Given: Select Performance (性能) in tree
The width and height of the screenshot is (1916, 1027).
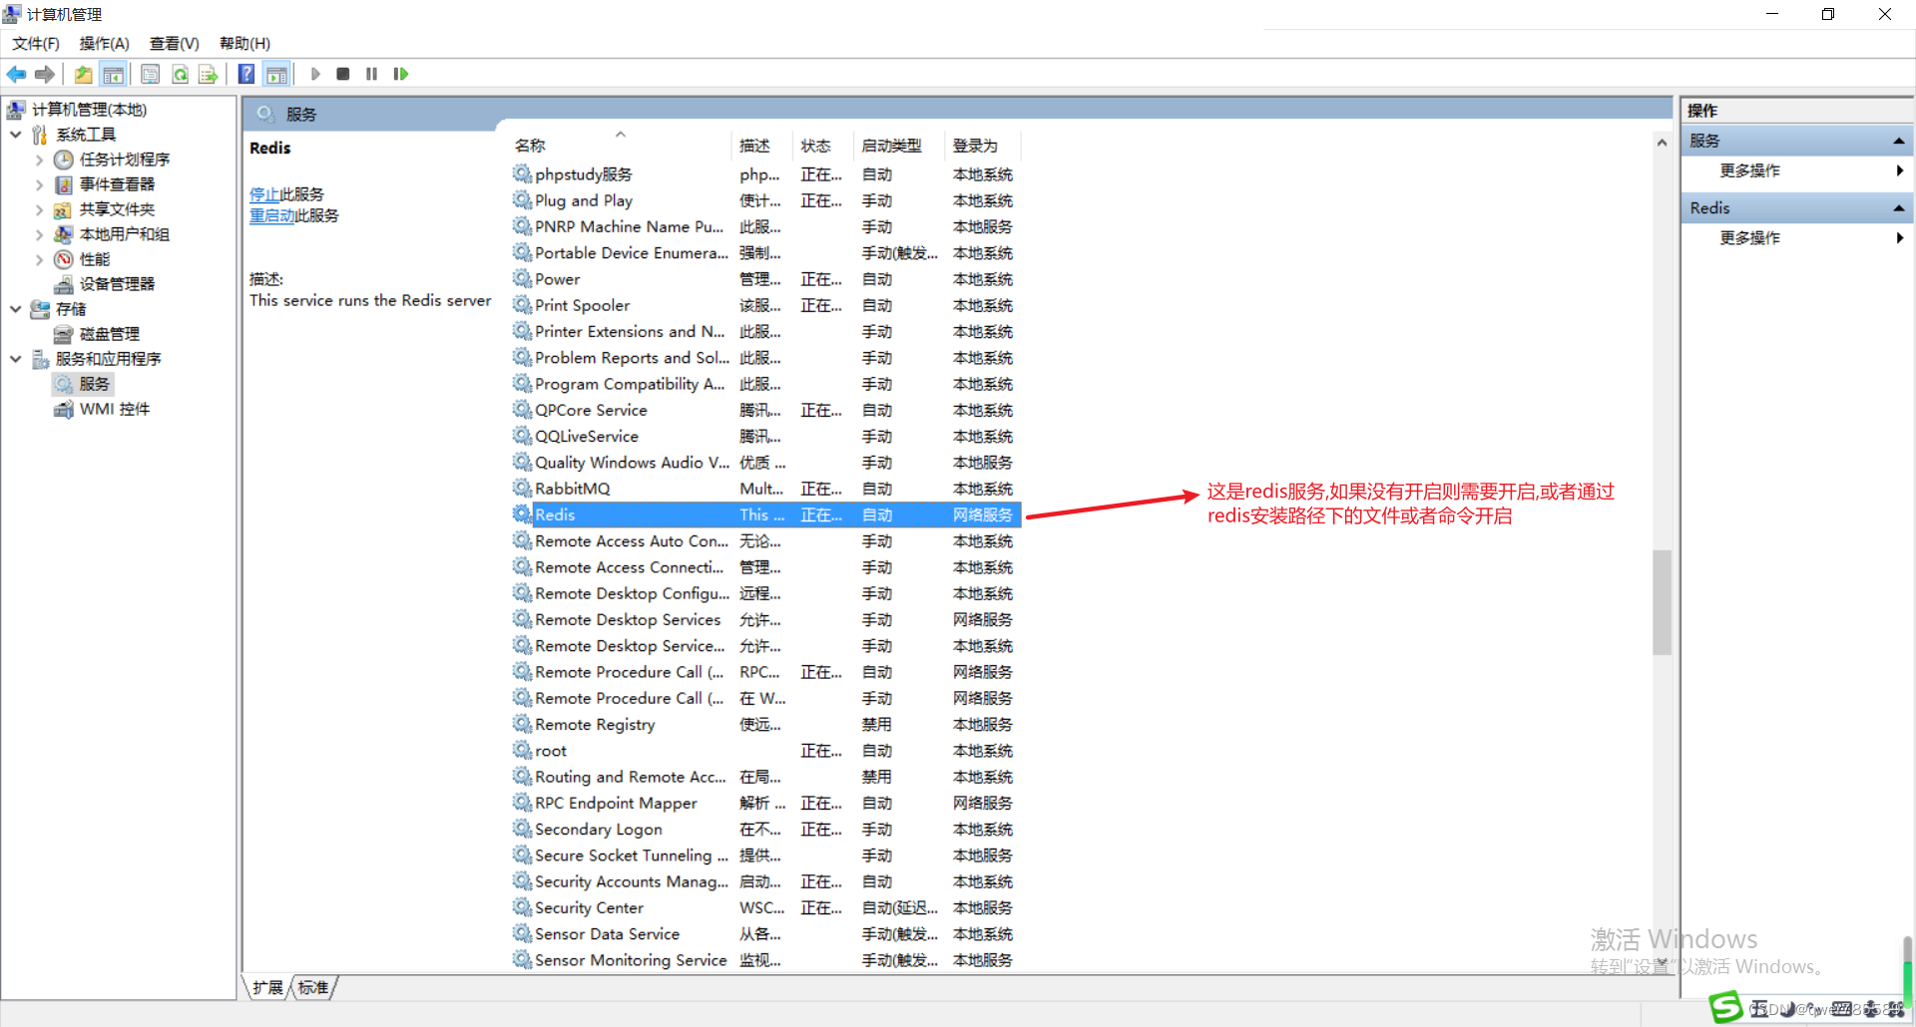Looking at the screenshot, I should [x=95, y=259].
